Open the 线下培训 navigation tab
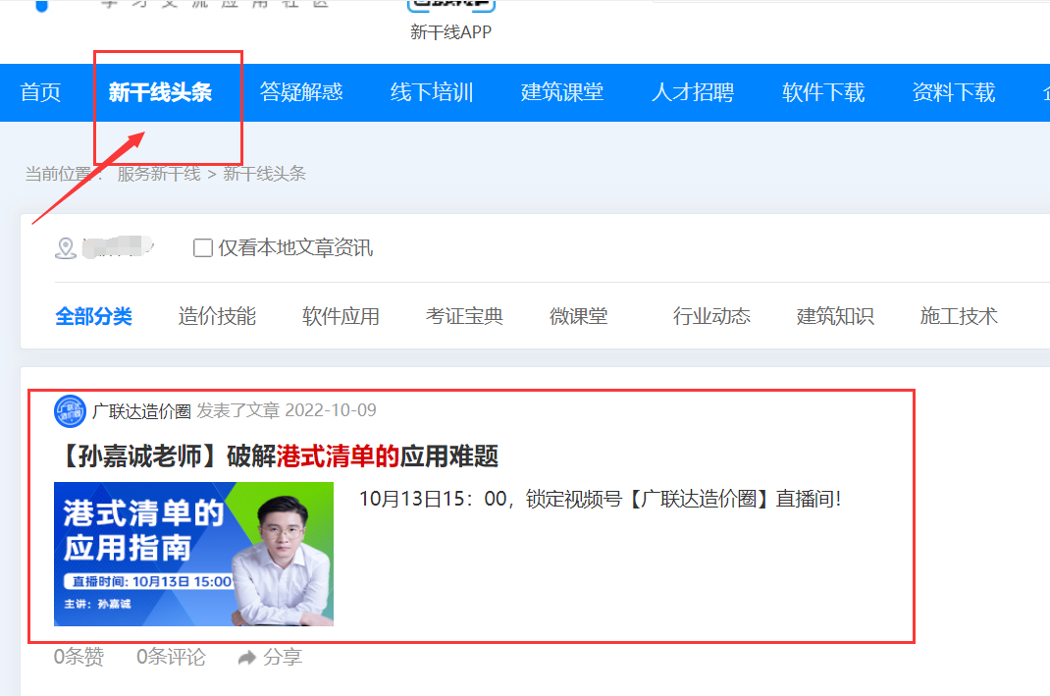The image size is (1050, 696). click(432, 91)
